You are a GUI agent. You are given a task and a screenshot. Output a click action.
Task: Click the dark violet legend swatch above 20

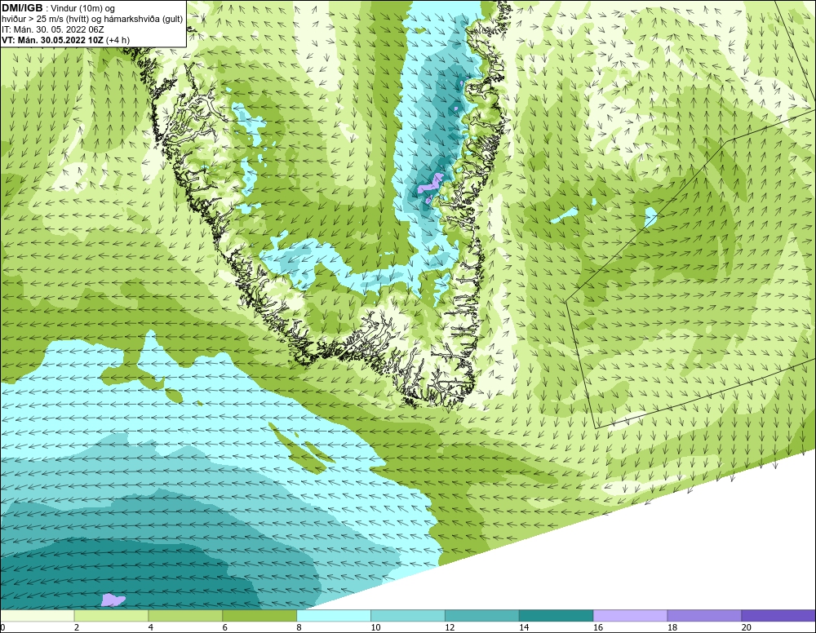[x=778, y=616]
